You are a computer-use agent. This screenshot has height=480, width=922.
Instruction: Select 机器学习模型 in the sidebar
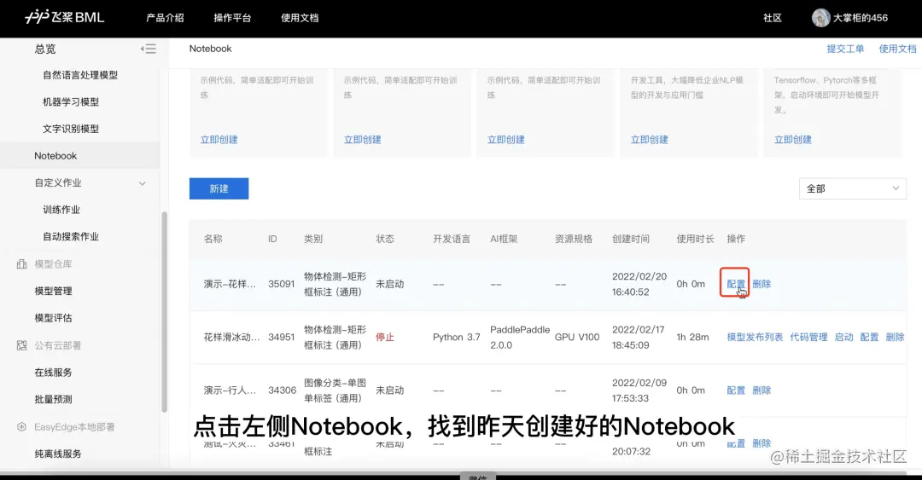71,101
